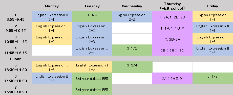Click Friday period 6 cell 3-1/2
Screen dimensions: 233x95
click(x=213, y=78)
